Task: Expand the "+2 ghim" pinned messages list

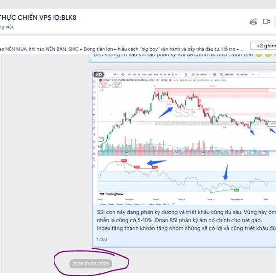Action: tap(263, 46)
